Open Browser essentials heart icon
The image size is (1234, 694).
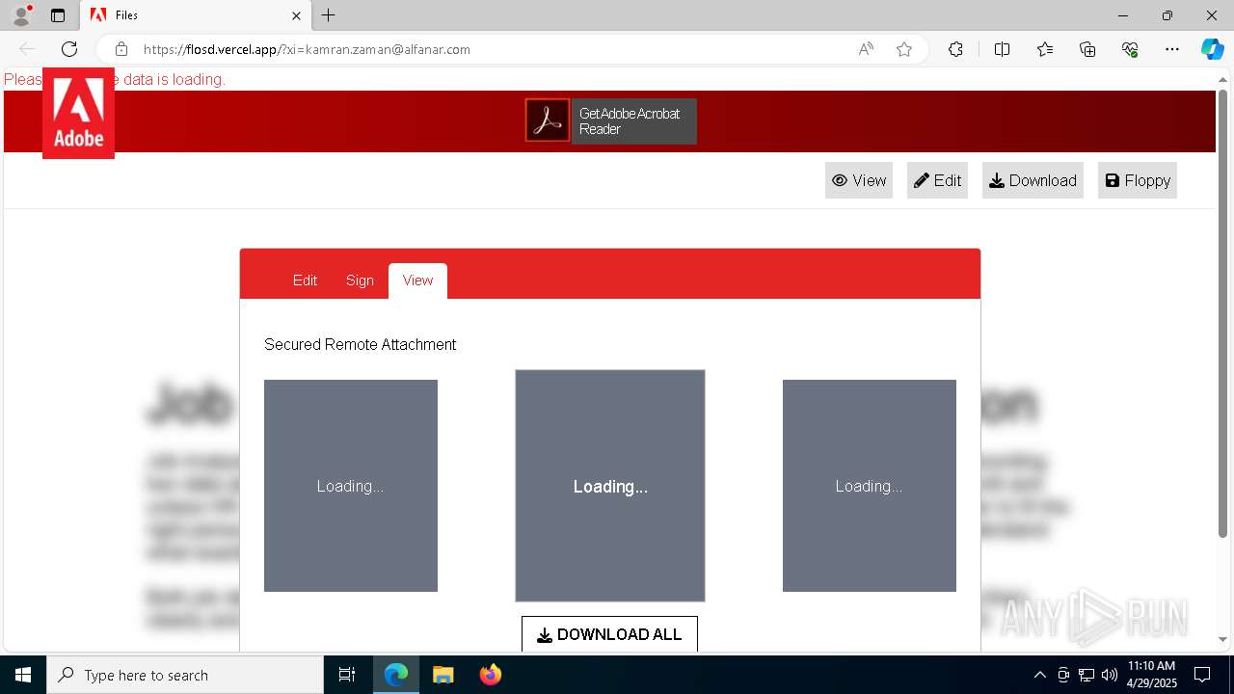pyautogui.click(x=1130, y=49)
